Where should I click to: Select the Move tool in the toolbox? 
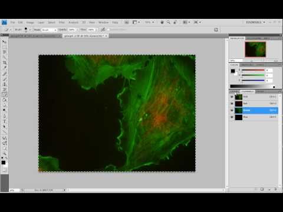pos(4,41)
